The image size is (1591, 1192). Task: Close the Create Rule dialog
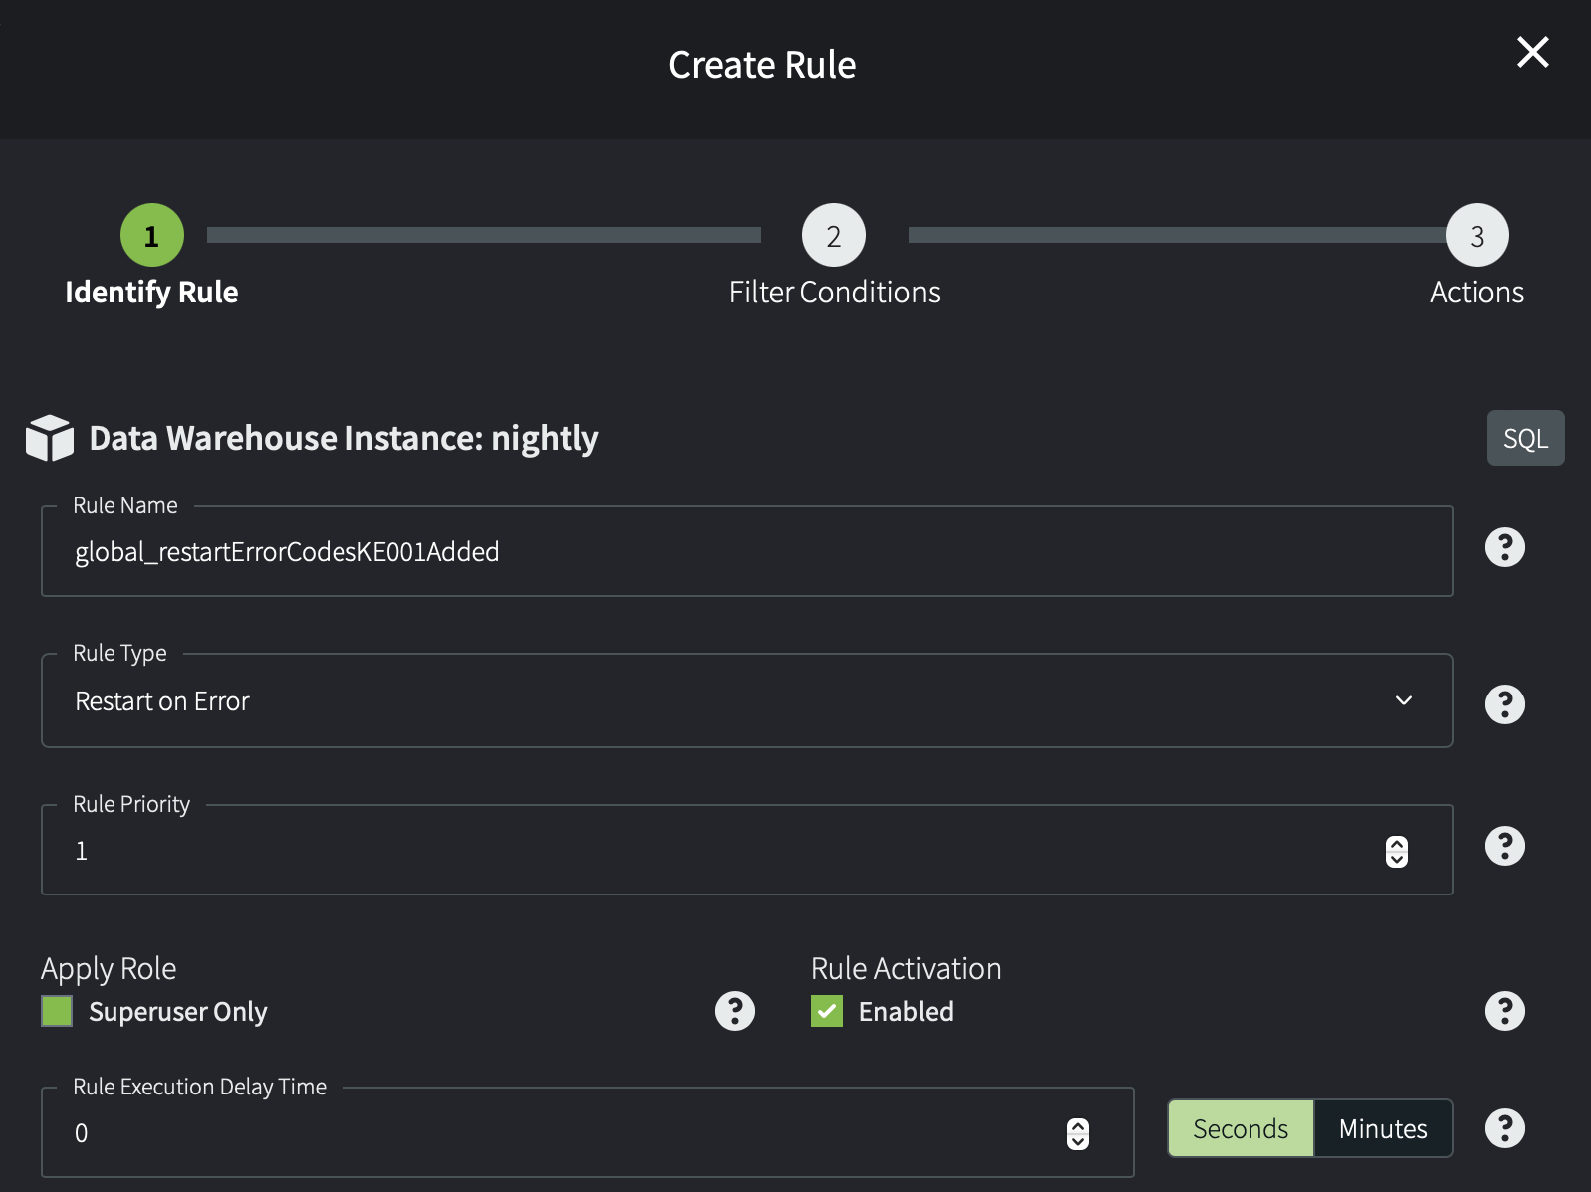1532,52
